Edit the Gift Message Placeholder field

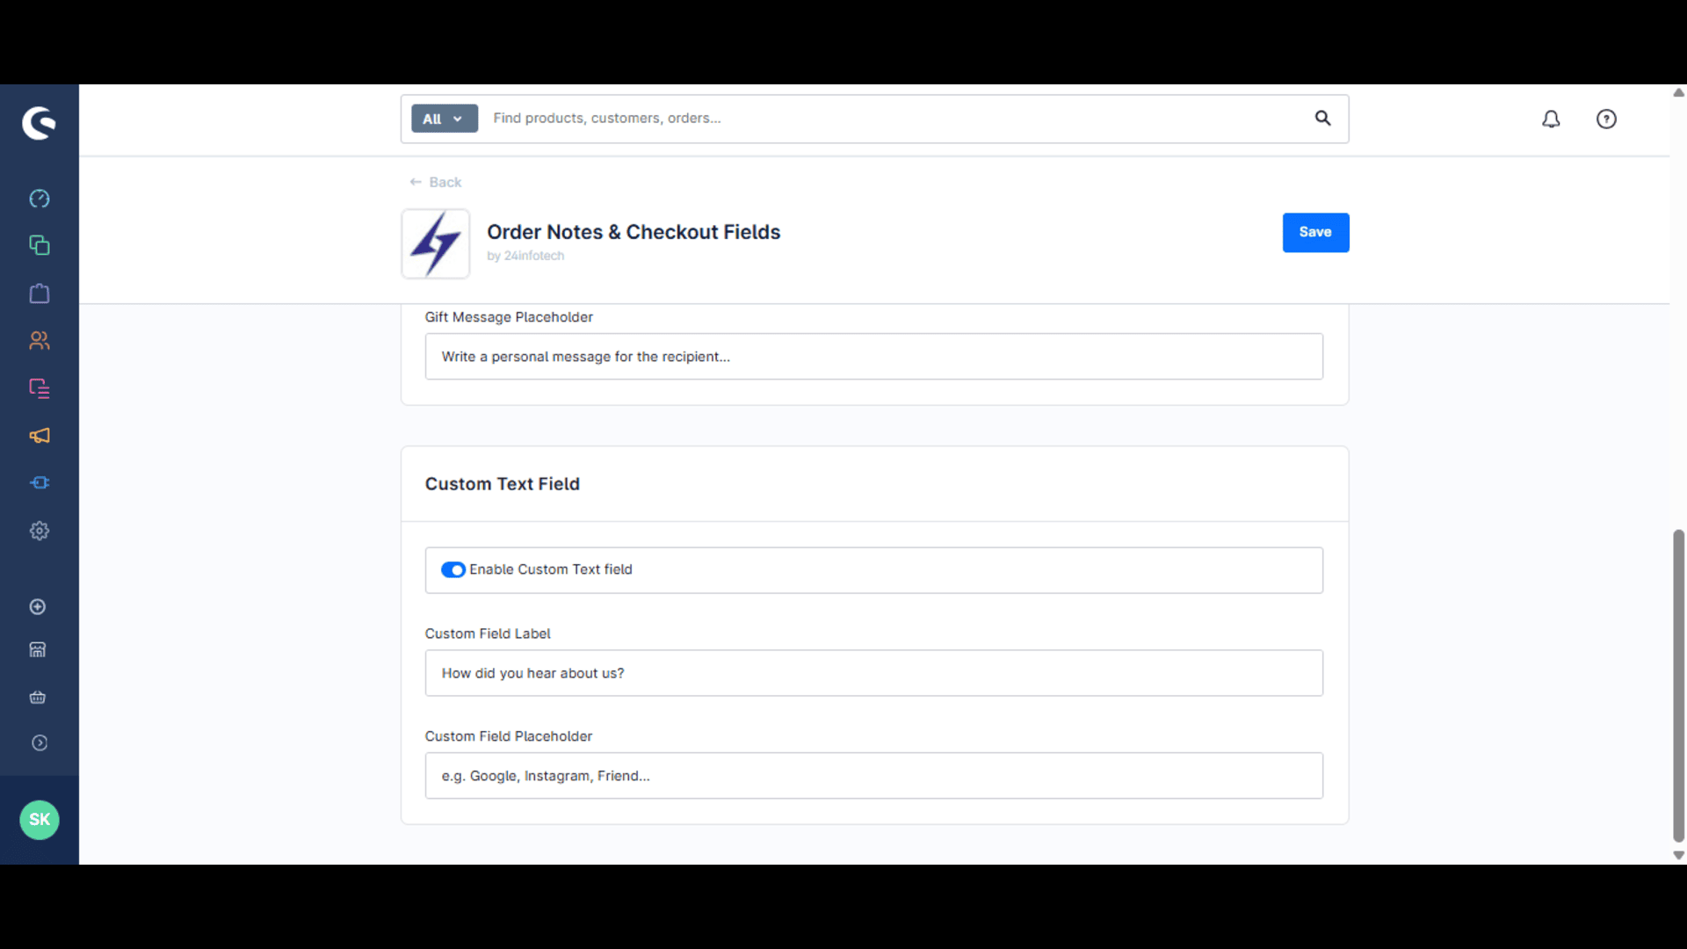[873, 357]
